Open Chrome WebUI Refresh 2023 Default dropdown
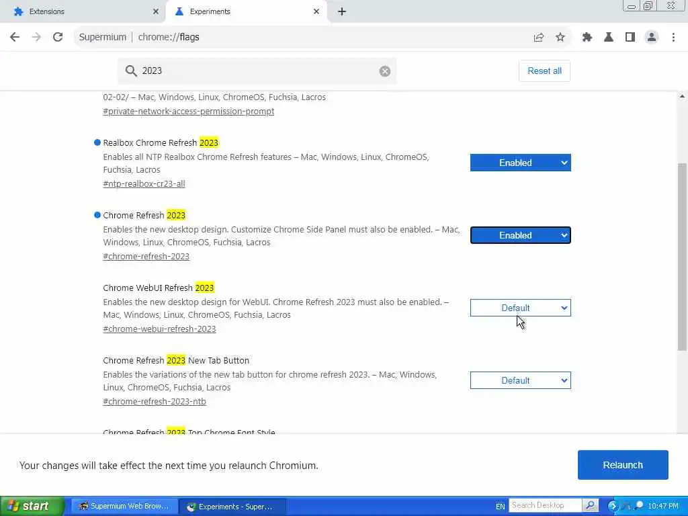This screenshot has width=688, height=516. 521,308
